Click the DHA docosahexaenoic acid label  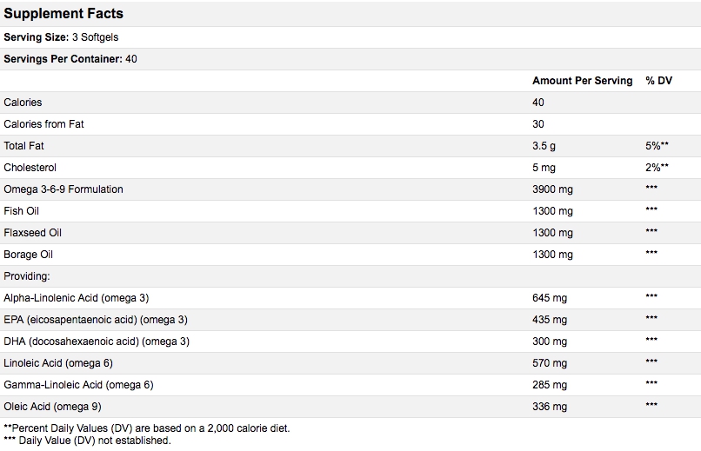pyautogui.click(x=97, y=342)
